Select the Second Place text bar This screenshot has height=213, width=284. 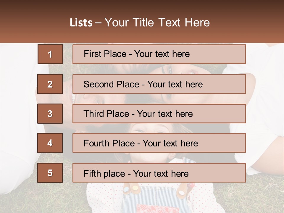[x=159, y=84]
